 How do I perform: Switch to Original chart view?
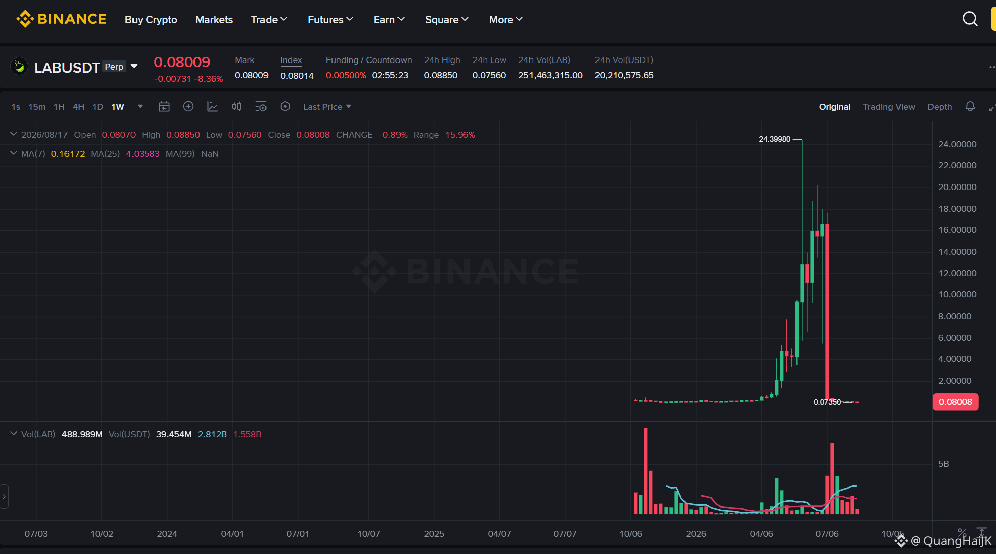tap(834, 107)
